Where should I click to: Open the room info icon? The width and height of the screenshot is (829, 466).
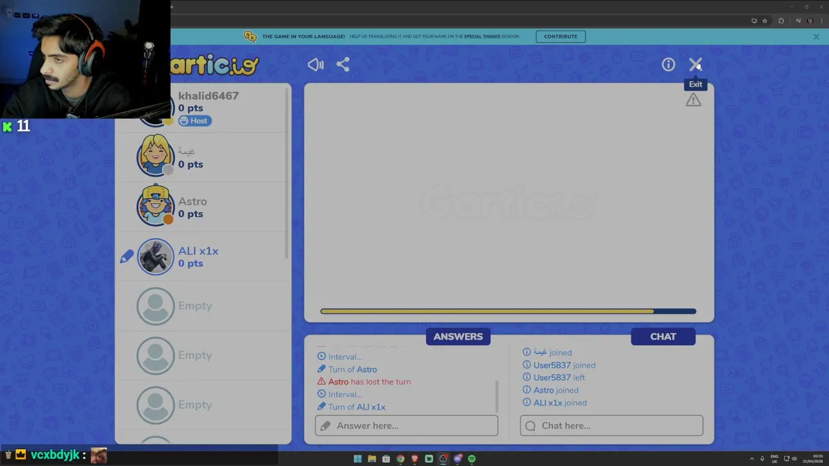point(668,64)
